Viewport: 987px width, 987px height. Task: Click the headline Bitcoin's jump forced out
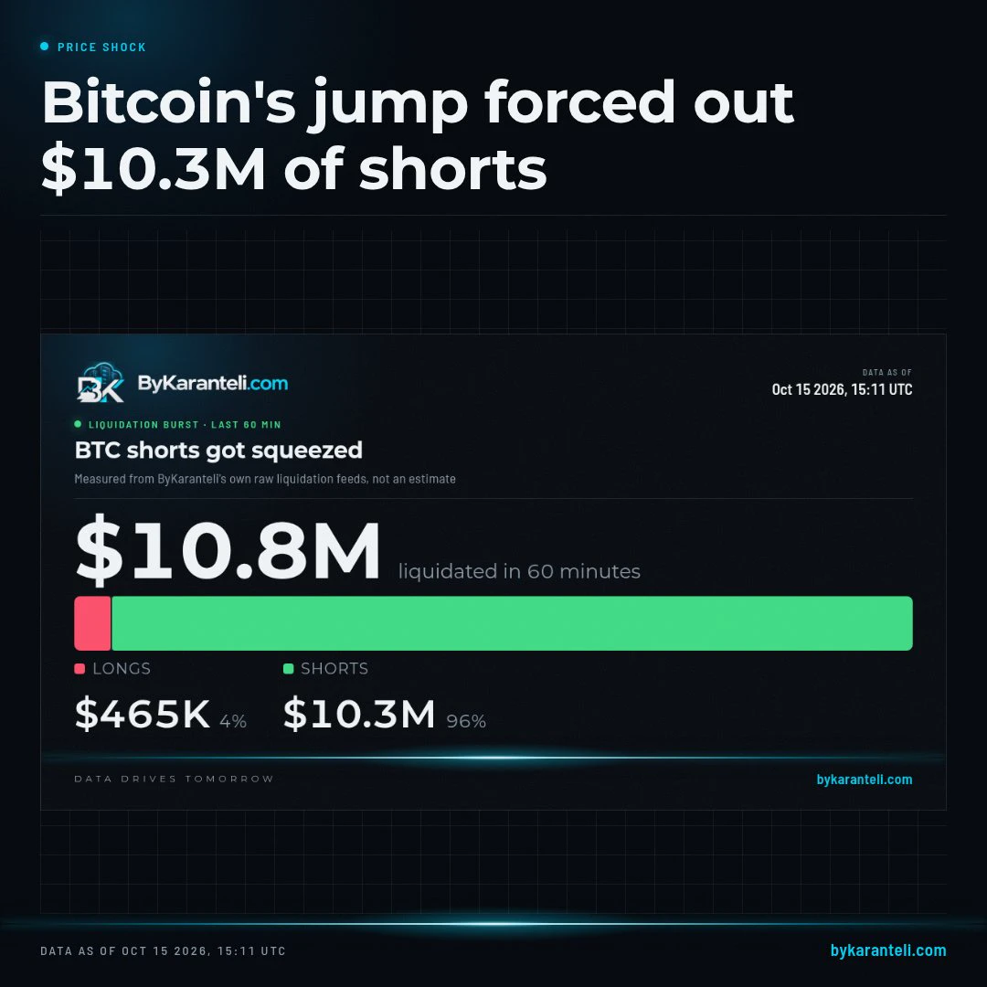click(x=418, y=103)
